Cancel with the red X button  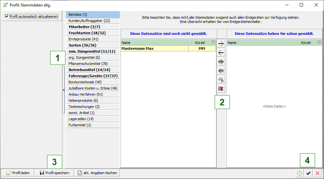click(318, 173)
